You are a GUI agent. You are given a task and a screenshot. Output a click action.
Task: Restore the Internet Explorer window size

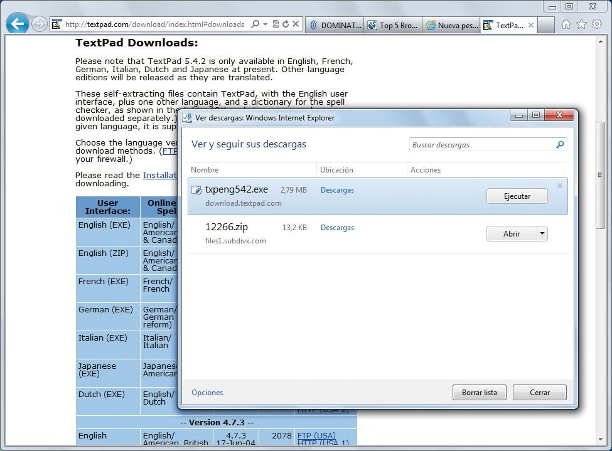(569, 7)
